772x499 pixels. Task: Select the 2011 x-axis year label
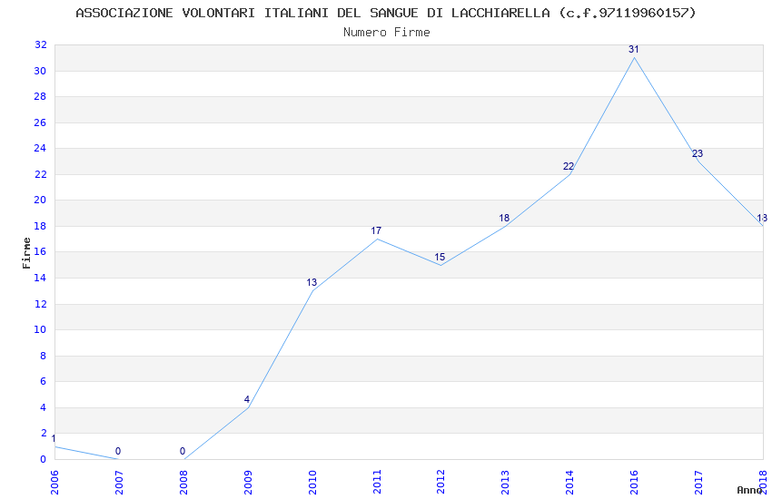click(x=377, y=482)
